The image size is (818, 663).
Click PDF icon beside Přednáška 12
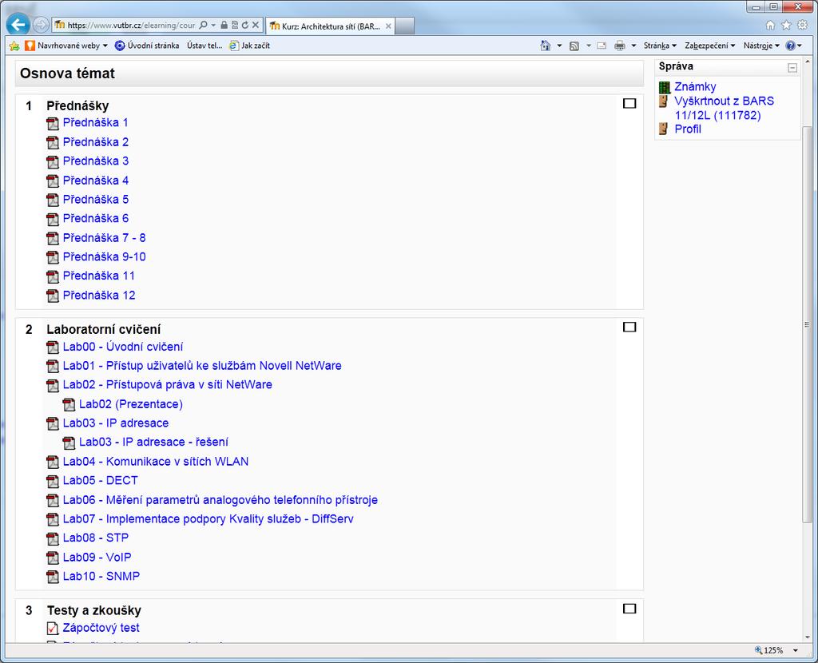point(53,296)
